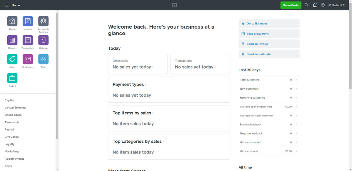Open the Team icon
This screenshot has height=171, width=352.
point(43,59)
